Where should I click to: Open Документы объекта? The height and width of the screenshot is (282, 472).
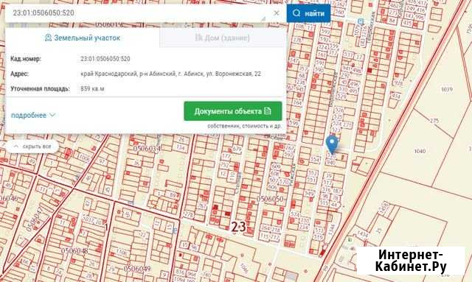[233, 111]
